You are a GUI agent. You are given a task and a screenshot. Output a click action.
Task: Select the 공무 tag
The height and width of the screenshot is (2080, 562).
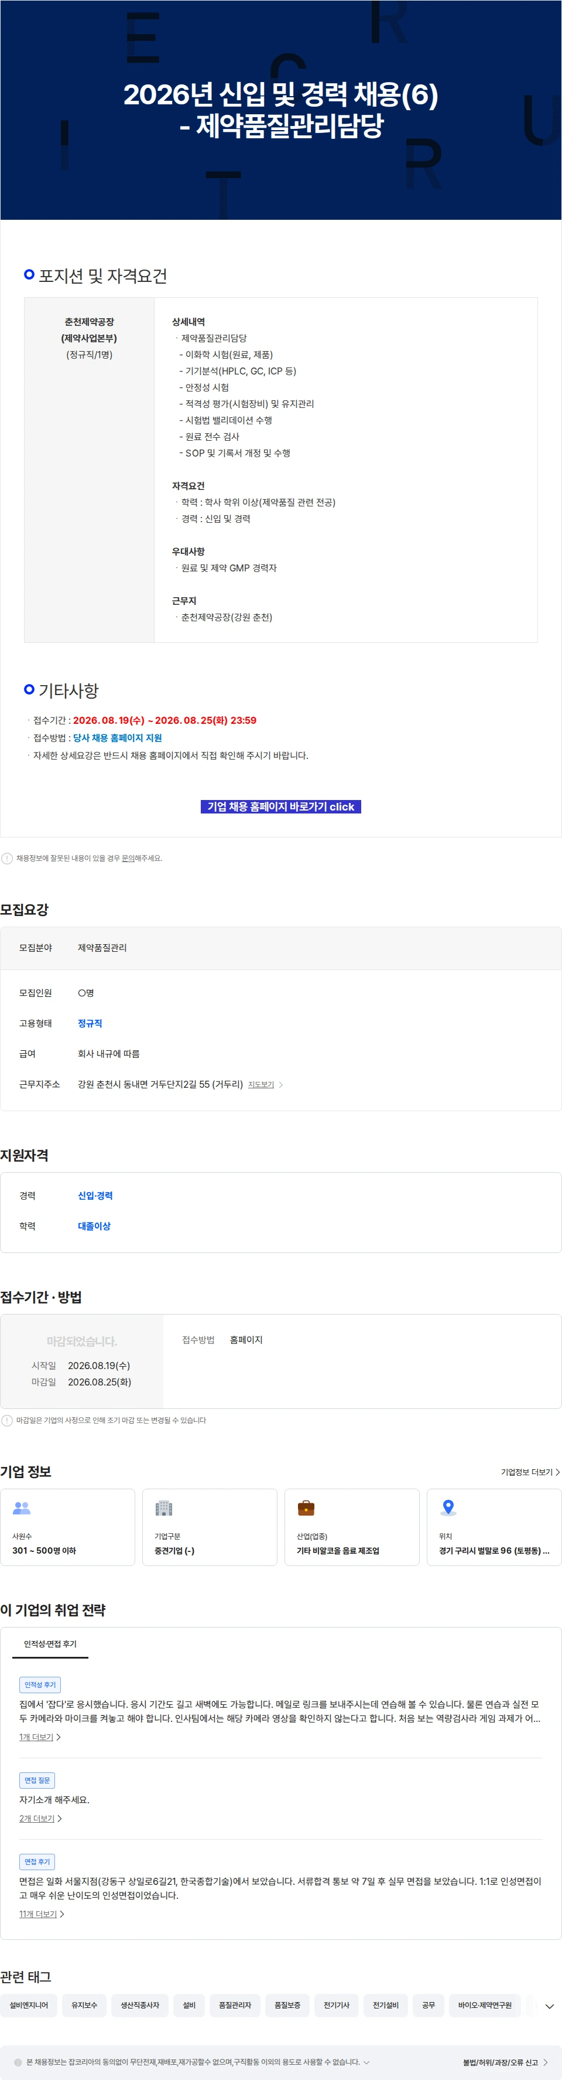(x=428, y=2005)
